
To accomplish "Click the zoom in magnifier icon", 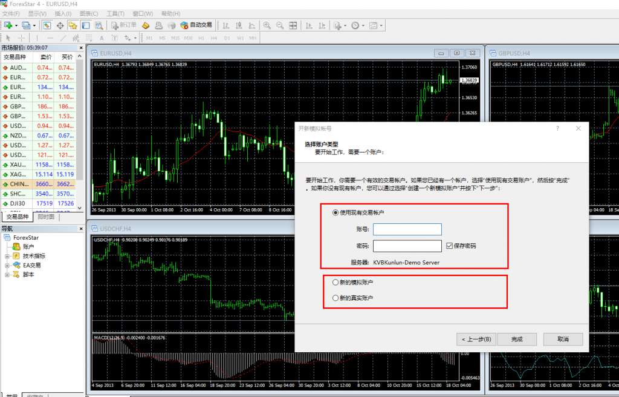I will 267,25.
